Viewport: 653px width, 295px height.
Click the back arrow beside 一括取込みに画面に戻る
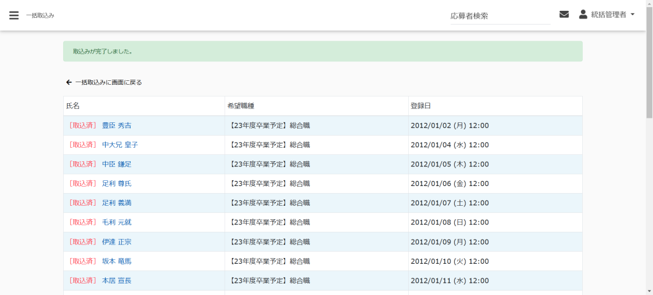tap(69, 82)
